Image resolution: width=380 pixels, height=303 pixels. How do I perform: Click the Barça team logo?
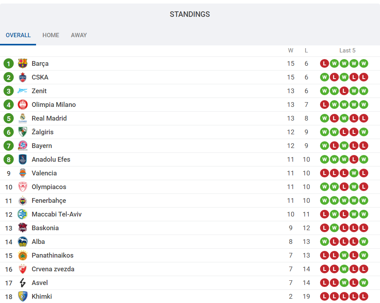(x=23, y=63)
